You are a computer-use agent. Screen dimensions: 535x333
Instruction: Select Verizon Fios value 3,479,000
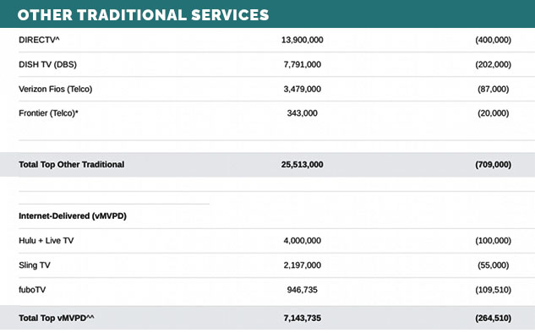[302, 89]
